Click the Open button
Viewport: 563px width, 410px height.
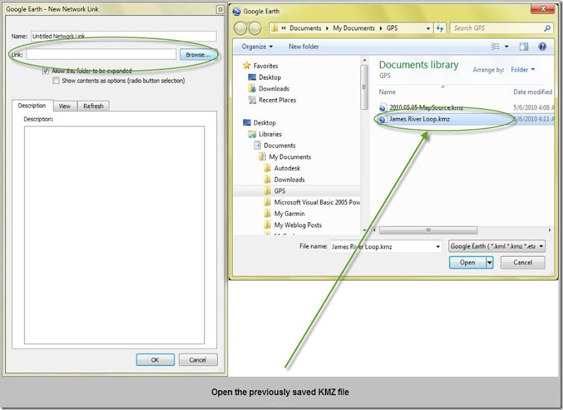click(x=467, y=262)
